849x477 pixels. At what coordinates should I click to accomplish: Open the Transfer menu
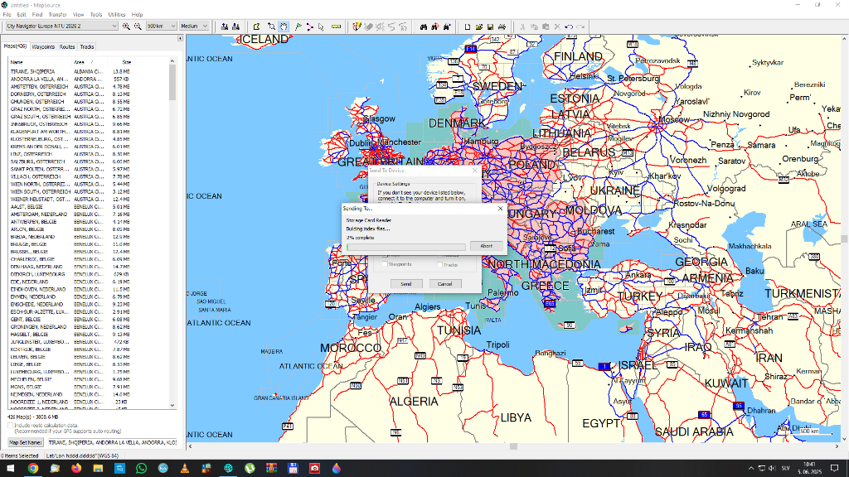tap(57, 15)
